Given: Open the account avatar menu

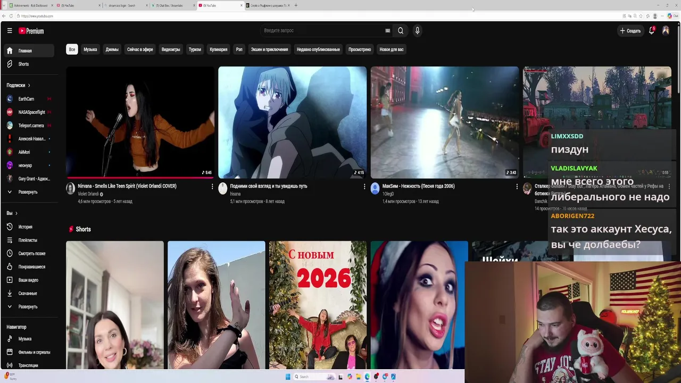Looking at the screenshot, I should point(666,31).
